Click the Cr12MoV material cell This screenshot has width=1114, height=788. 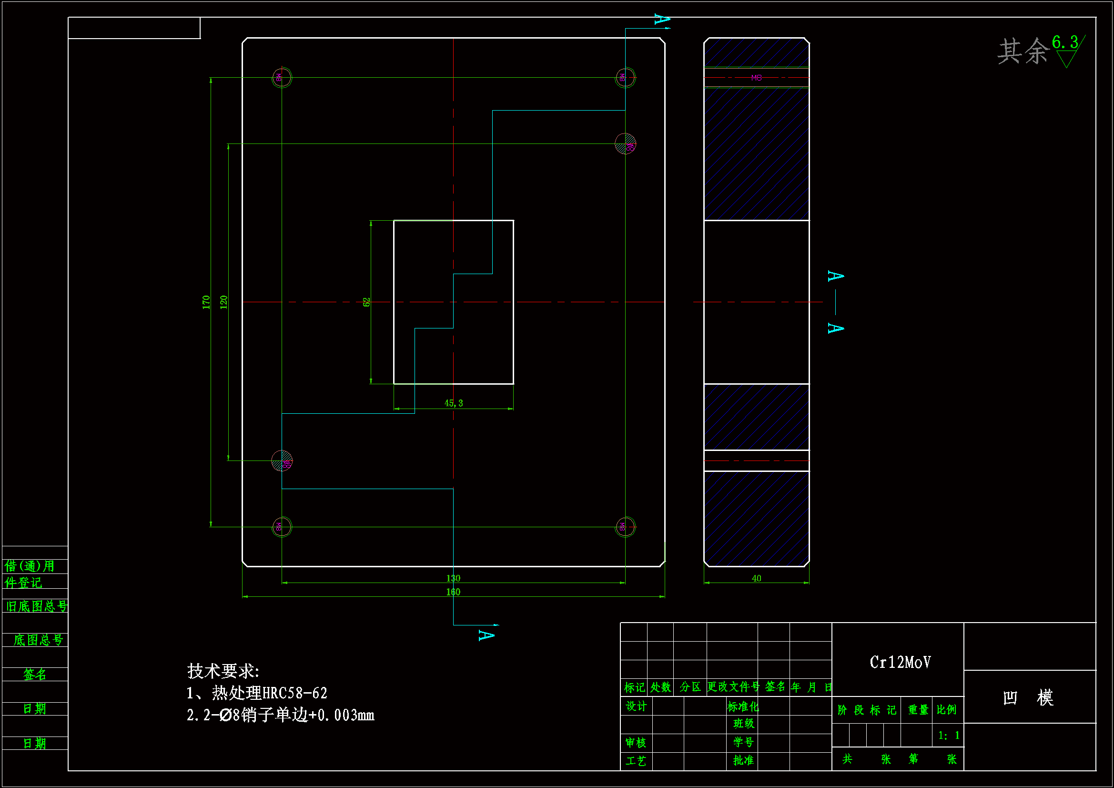pos(900,662)
